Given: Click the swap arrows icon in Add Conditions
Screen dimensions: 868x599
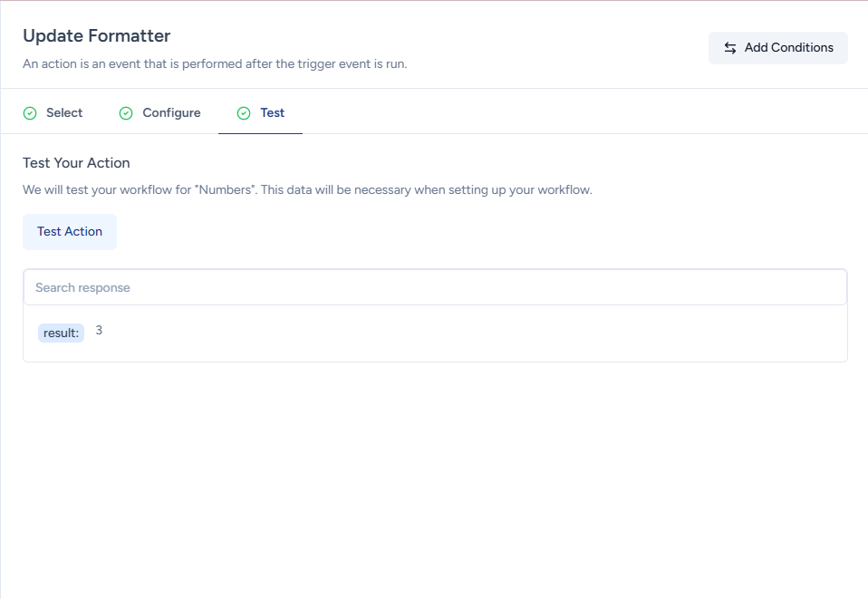Looking at the screenshot, I should (x=730, y=48).
